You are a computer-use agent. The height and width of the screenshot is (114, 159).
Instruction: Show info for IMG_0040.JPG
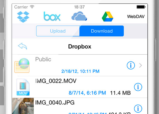(138, 108)
